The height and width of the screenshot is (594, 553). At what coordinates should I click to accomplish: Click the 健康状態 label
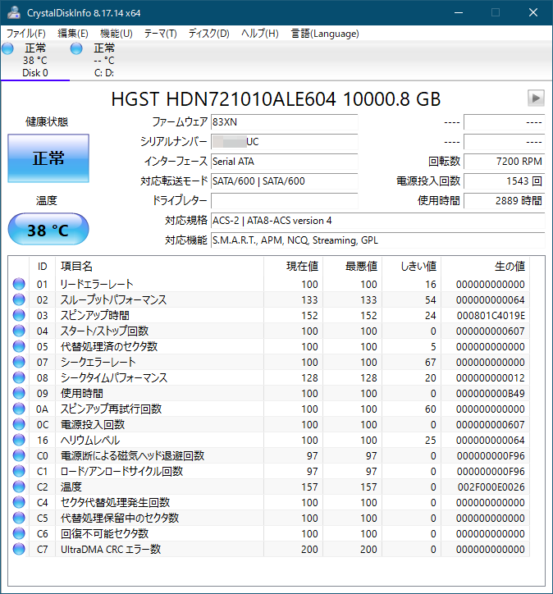(x=47, y=121)
